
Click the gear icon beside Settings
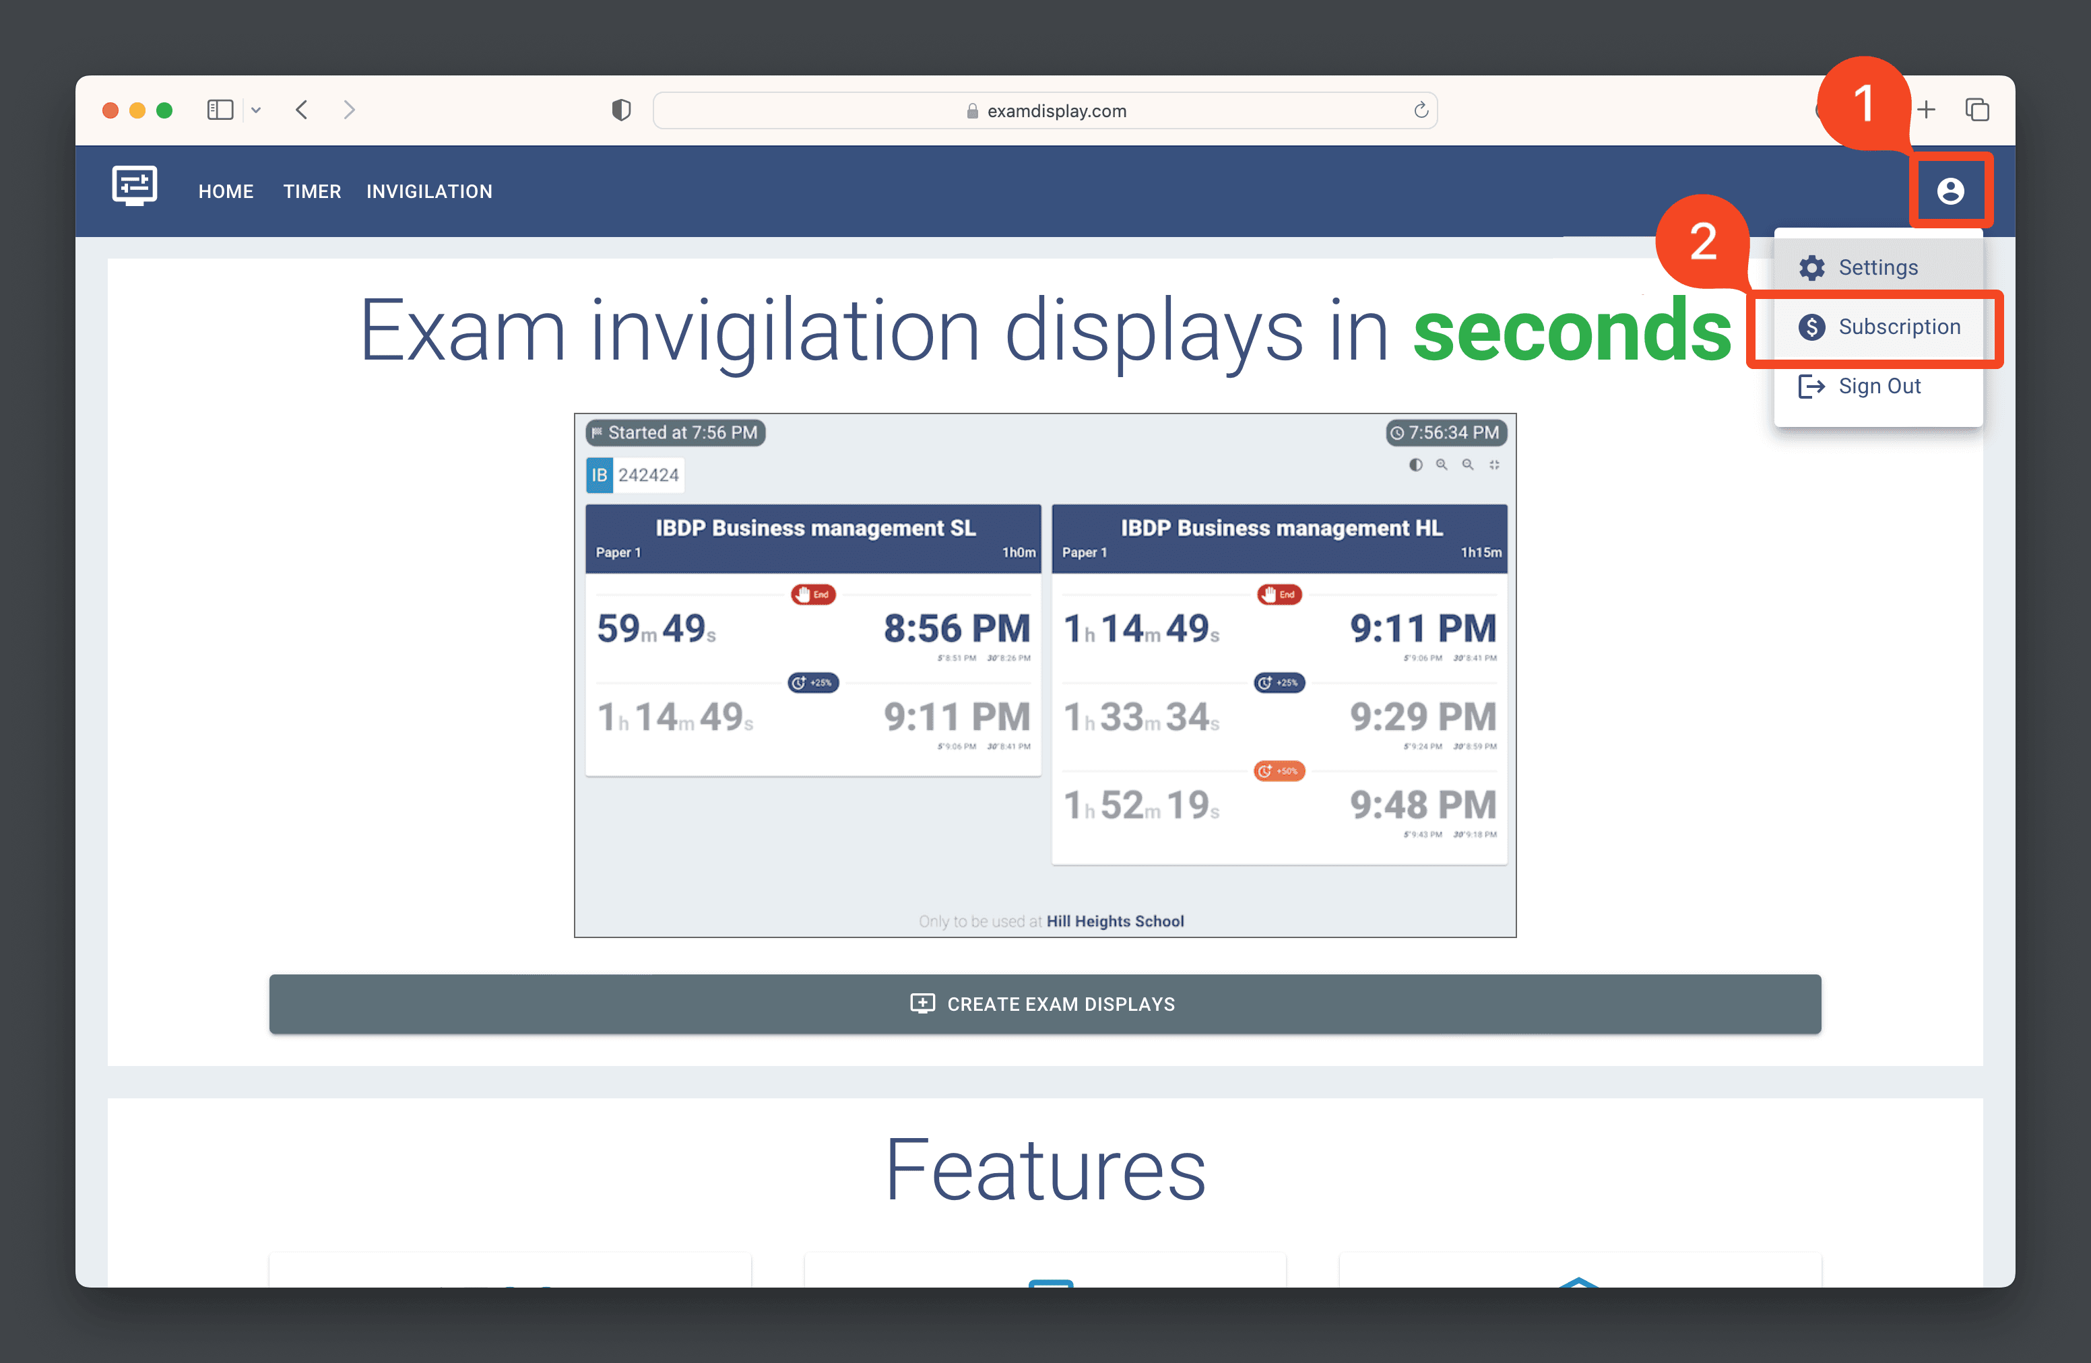tap(1811, 268)
